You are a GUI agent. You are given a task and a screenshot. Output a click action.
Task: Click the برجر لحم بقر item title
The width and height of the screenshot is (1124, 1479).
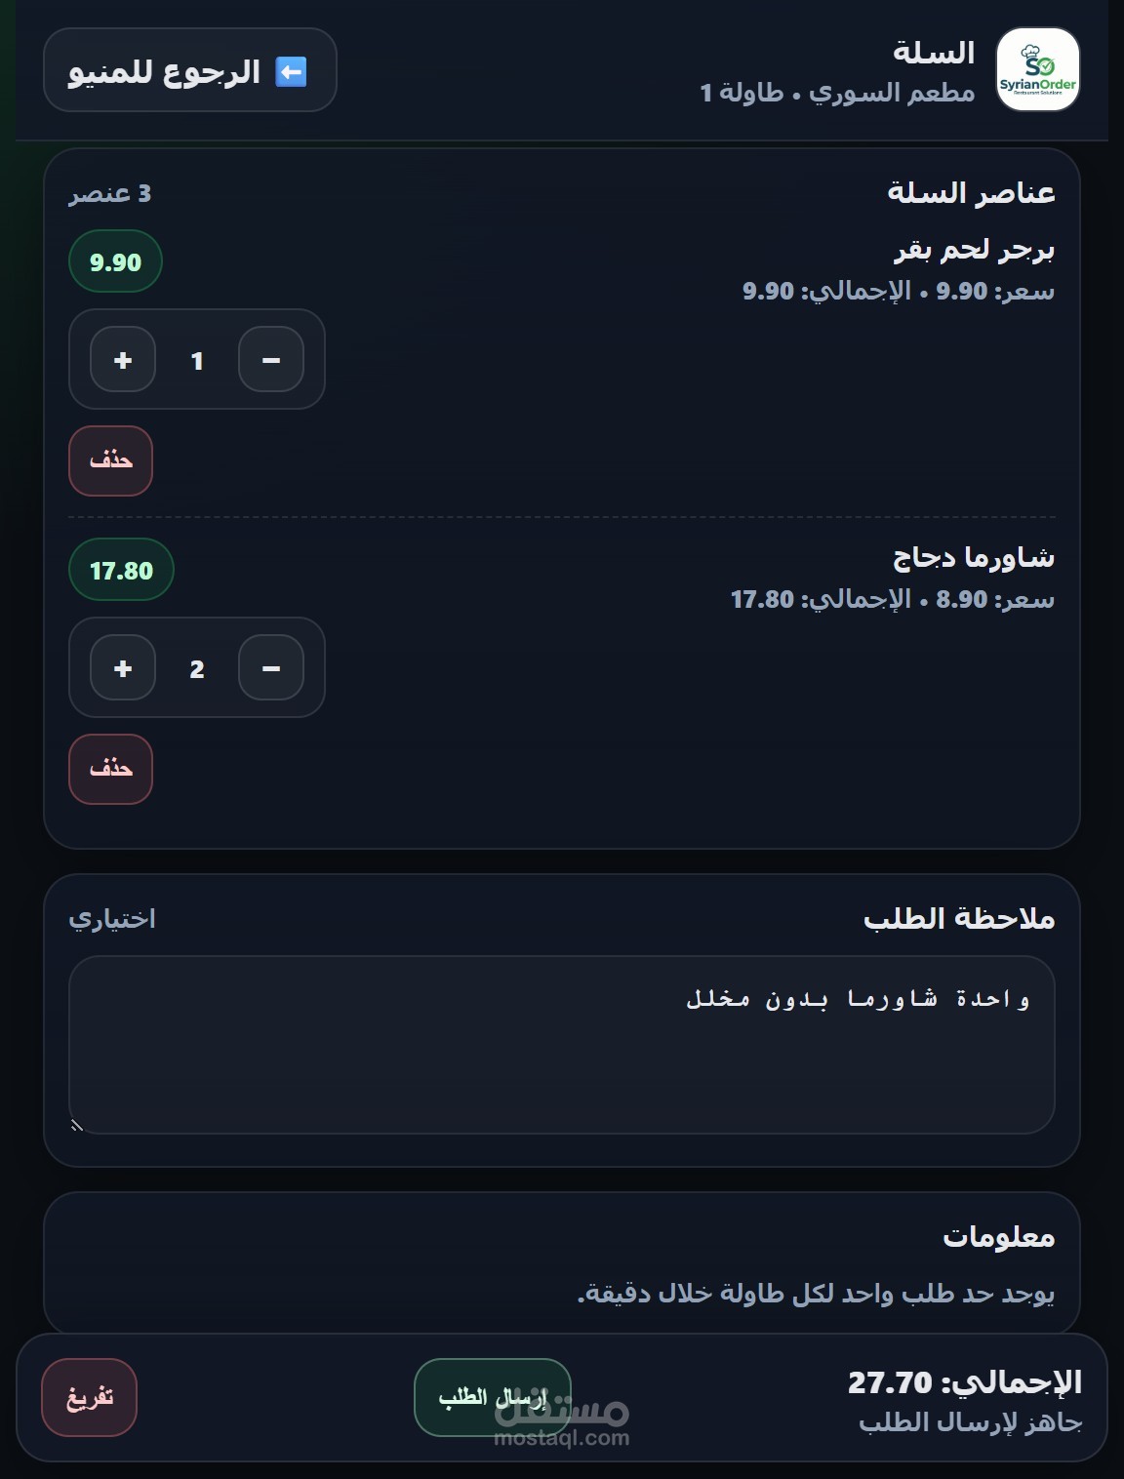[x=975, y=250]
